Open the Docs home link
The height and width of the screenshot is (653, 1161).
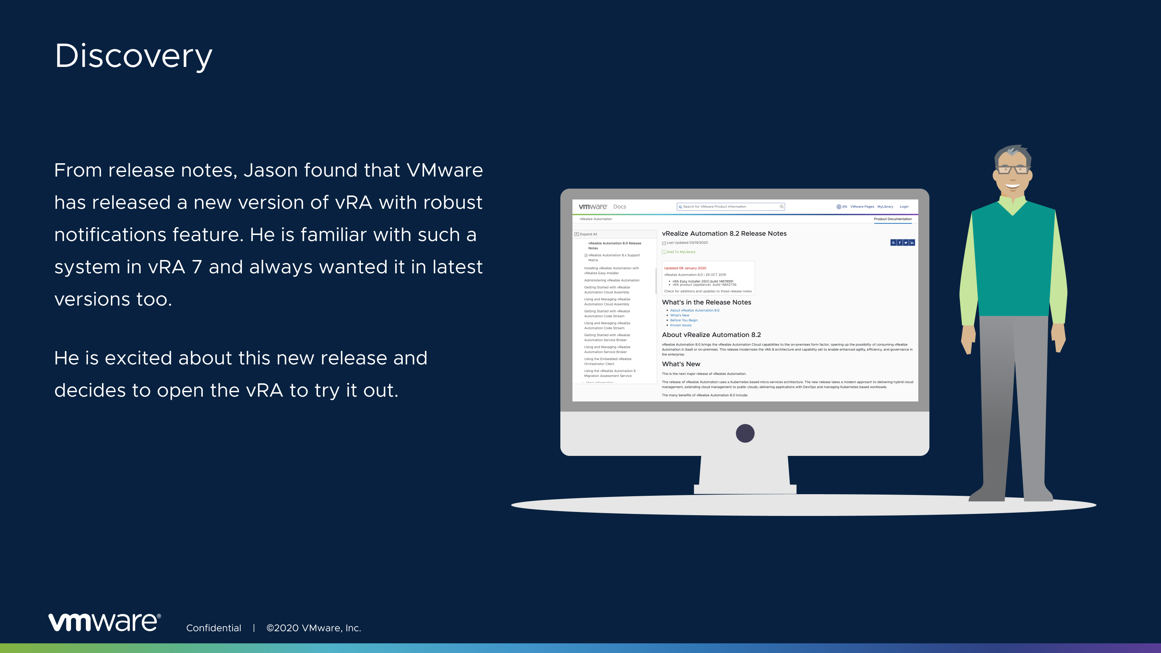pyautogui.click(x=620, y=206)
